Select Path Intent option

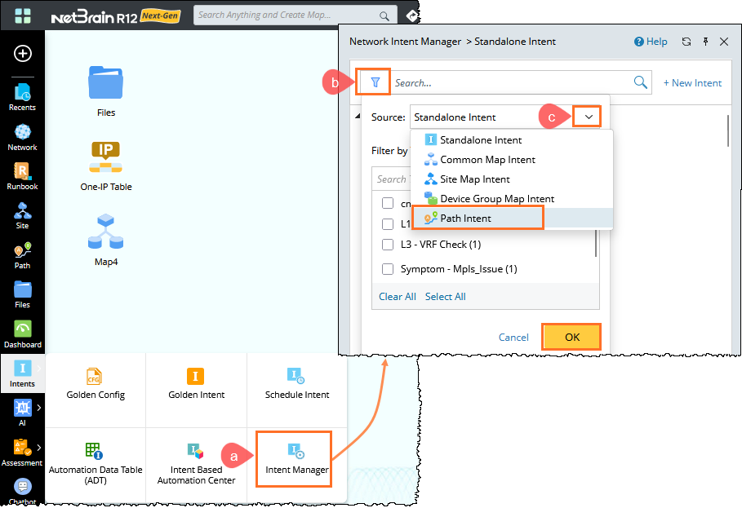pyautogui.click(x=512, y=218)
